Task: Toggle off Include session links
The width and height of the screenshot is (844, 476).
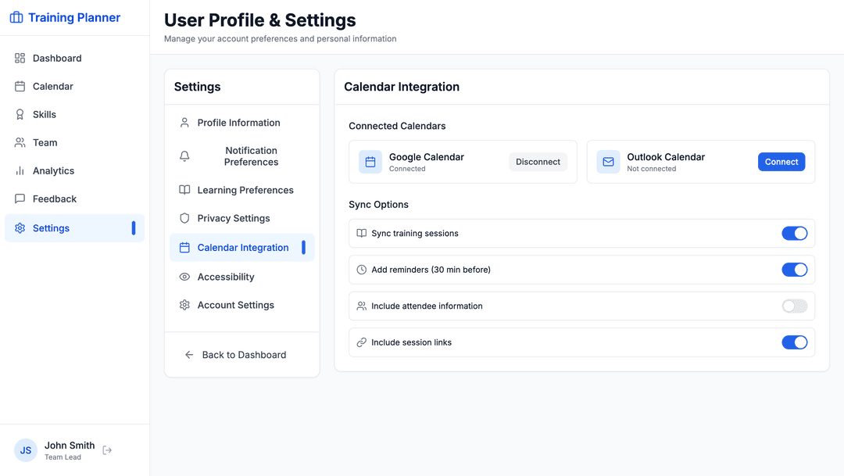Action: point(795,342)
